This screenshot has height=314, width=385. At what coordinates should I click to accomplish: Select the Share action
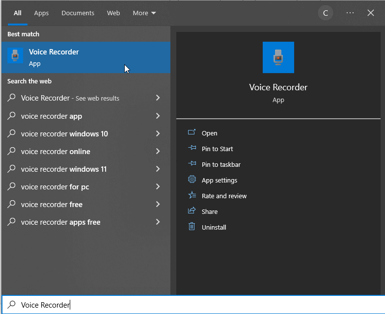click(209, 212)
